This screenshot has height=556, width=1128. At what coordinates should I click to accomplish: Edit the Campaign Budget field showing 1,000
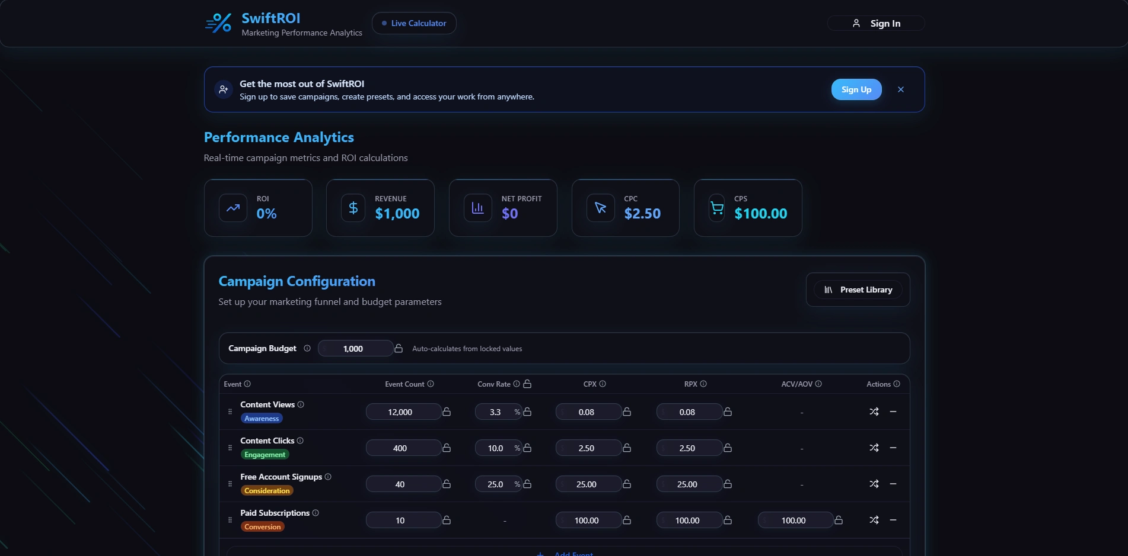356,348
